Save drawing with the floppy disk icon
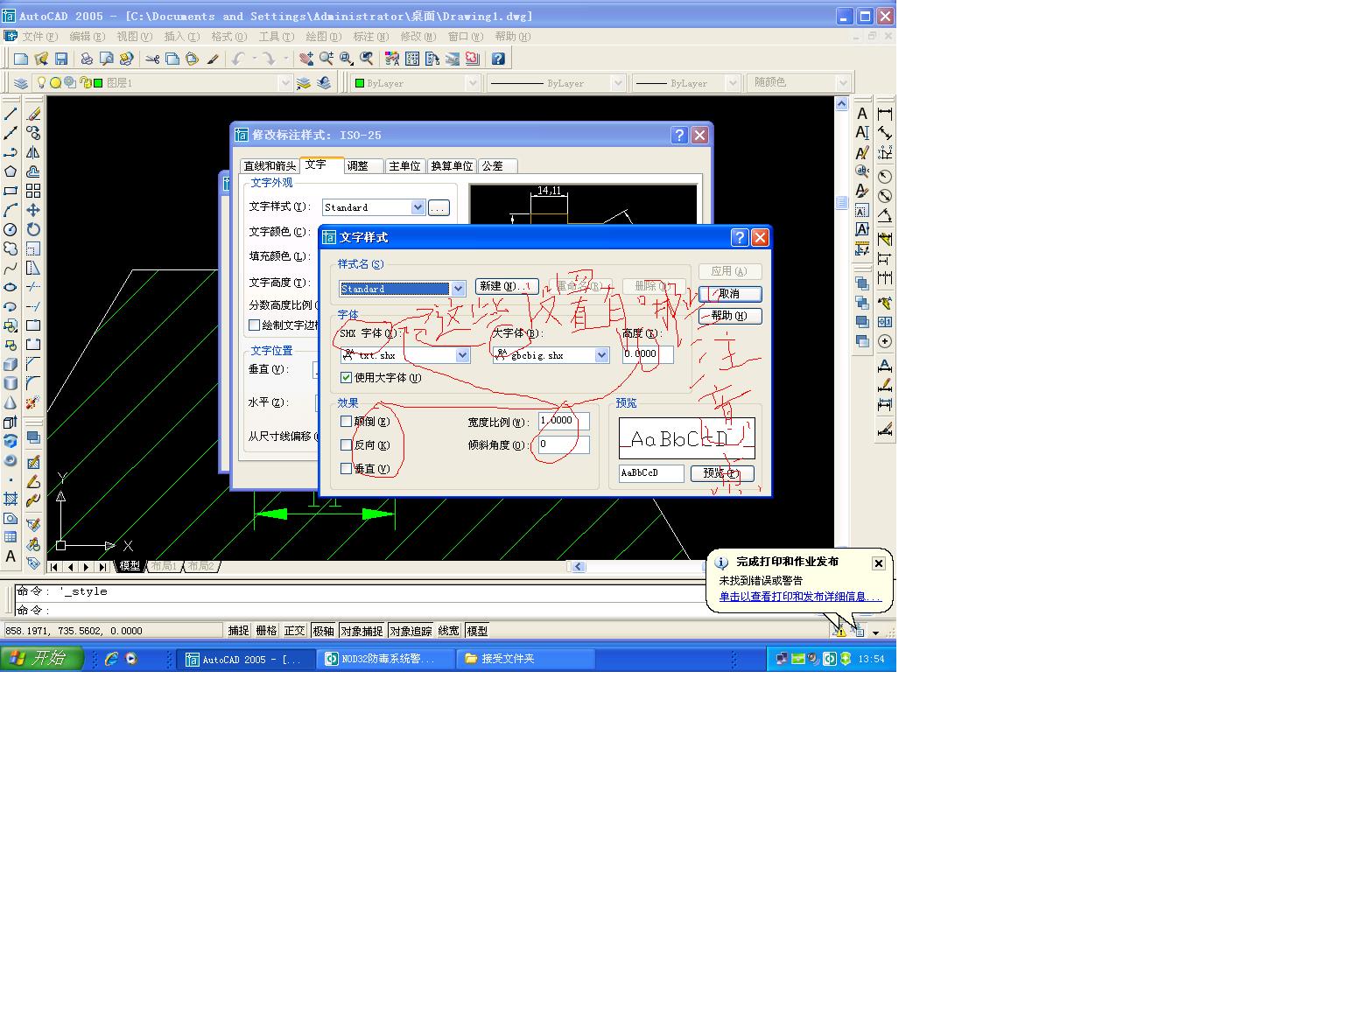Image resolution: width=1362 pixels, height=1021 pixels. [61, 59]
